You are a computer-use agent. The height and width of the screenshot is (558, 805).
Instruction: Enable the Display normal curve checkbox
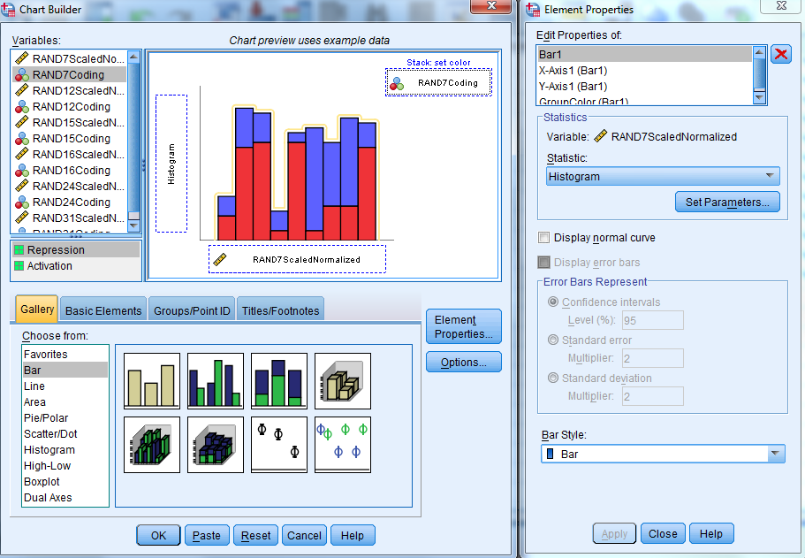pyautogui.click(x=544, y=238)
